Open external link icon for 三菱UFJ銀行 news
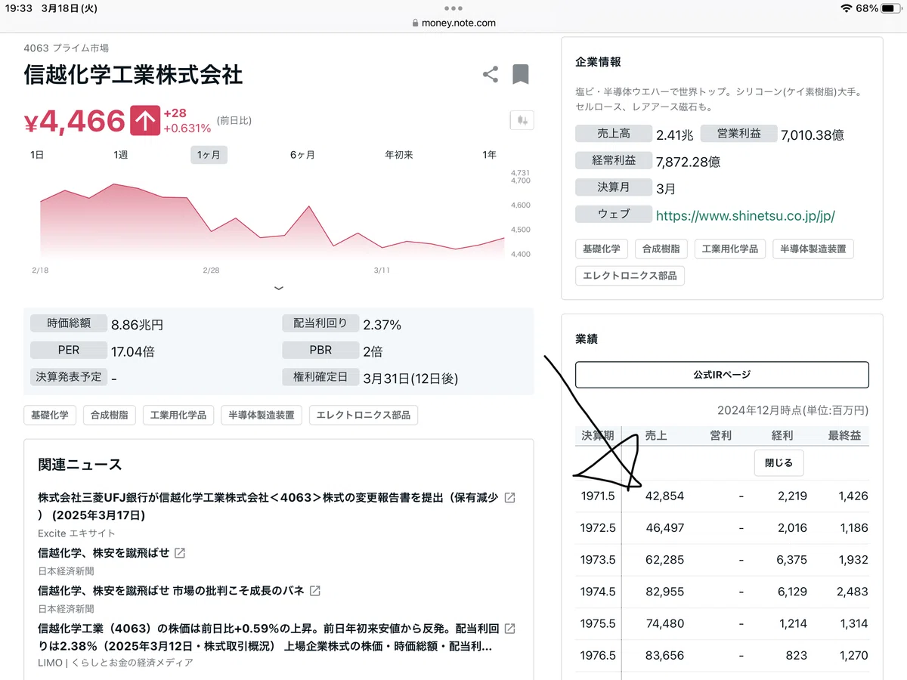Screen dimensions: 907x680 tap(510, 497)
